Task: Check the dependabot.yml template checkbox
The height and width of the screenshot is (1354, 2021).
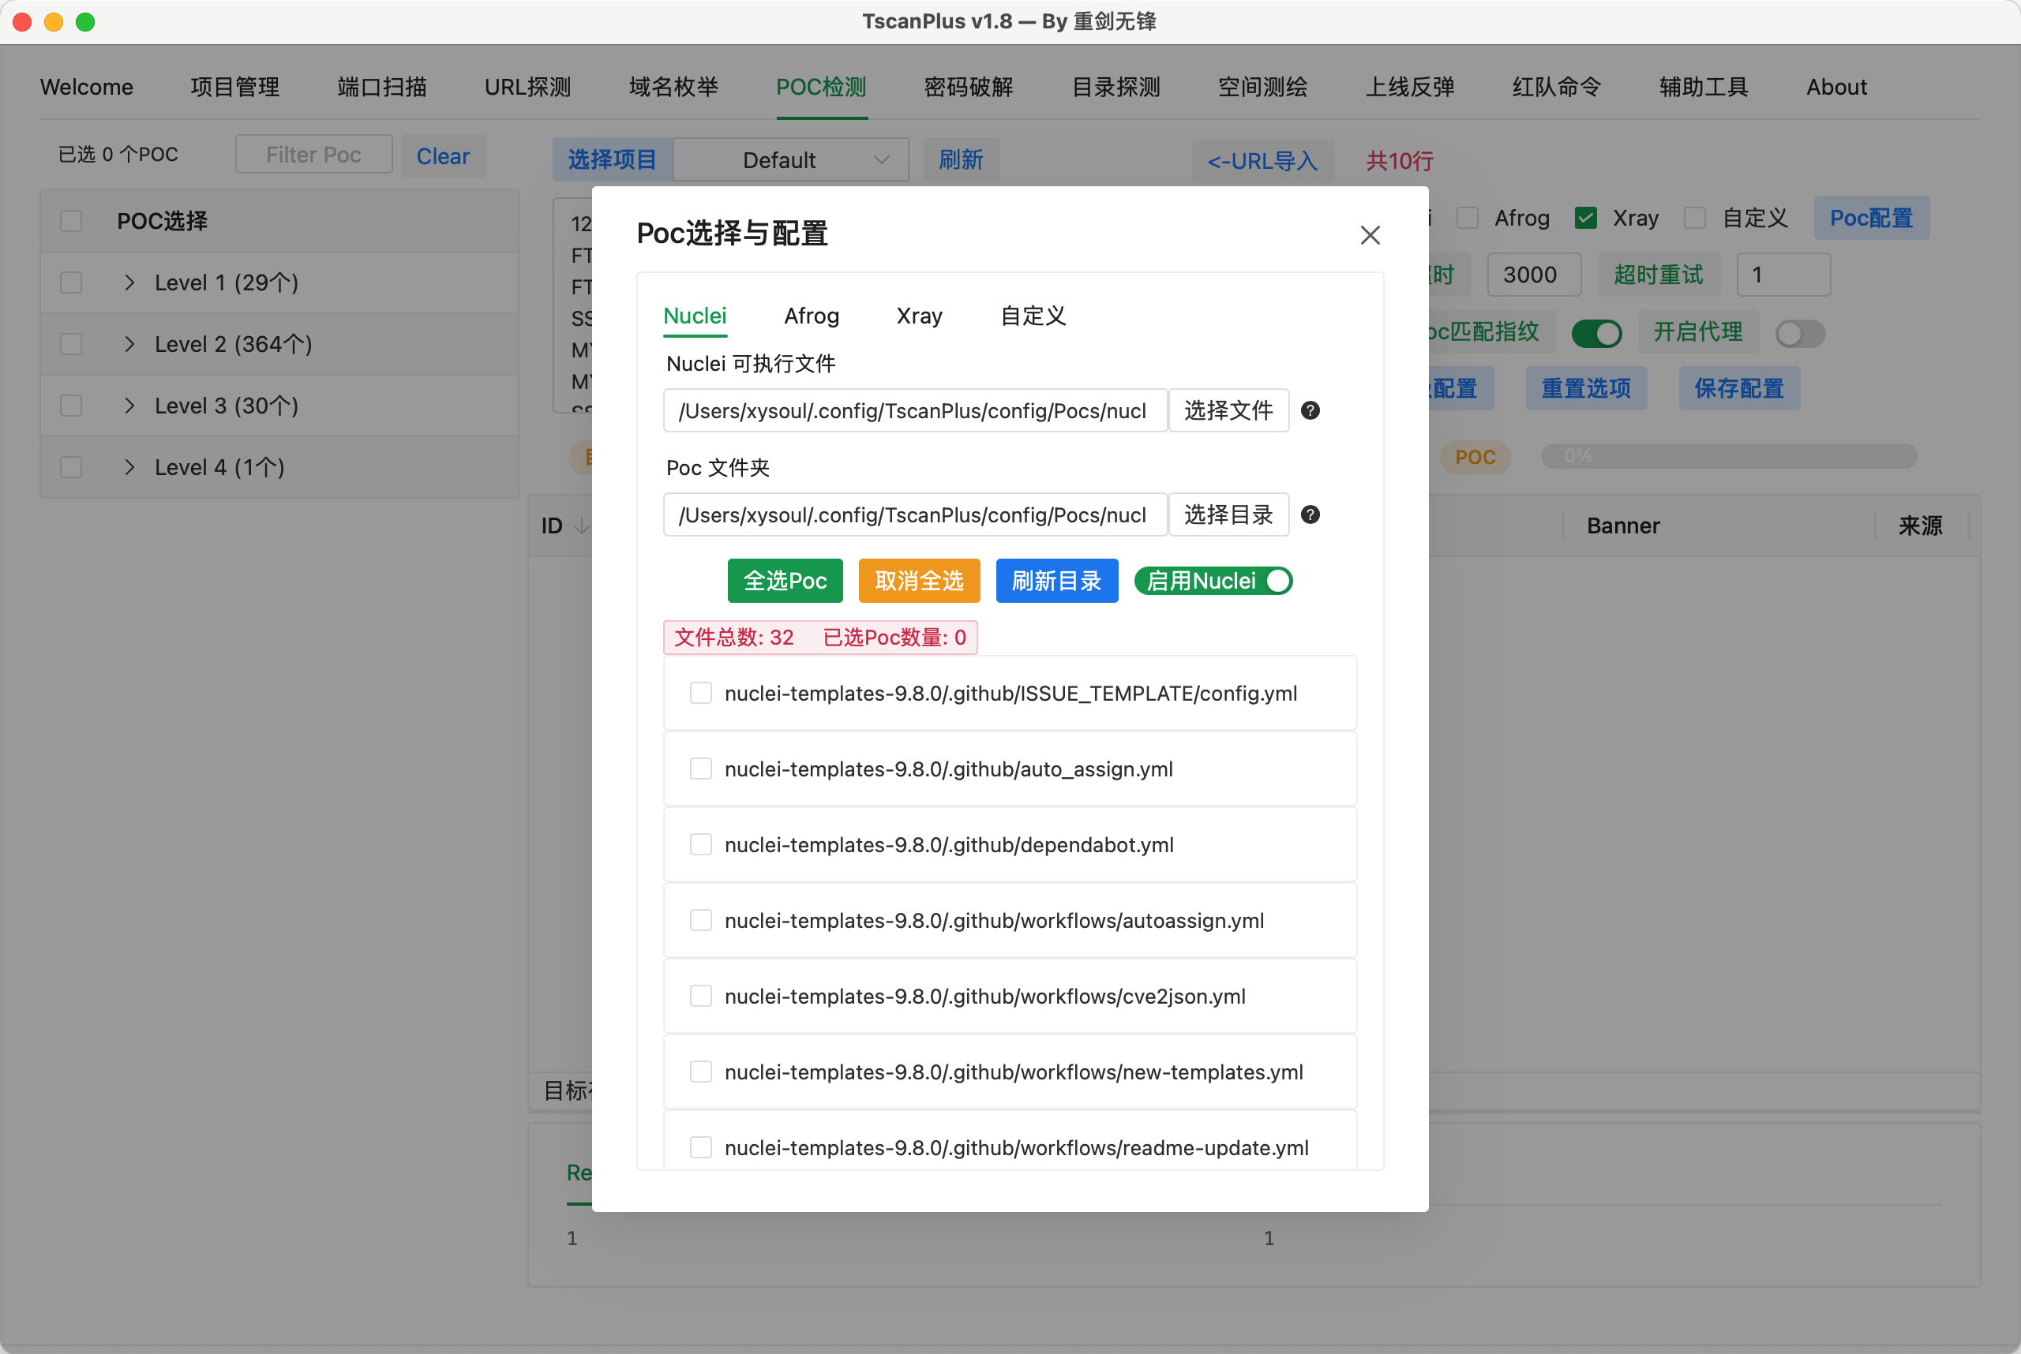Action: tap(701, 844)
